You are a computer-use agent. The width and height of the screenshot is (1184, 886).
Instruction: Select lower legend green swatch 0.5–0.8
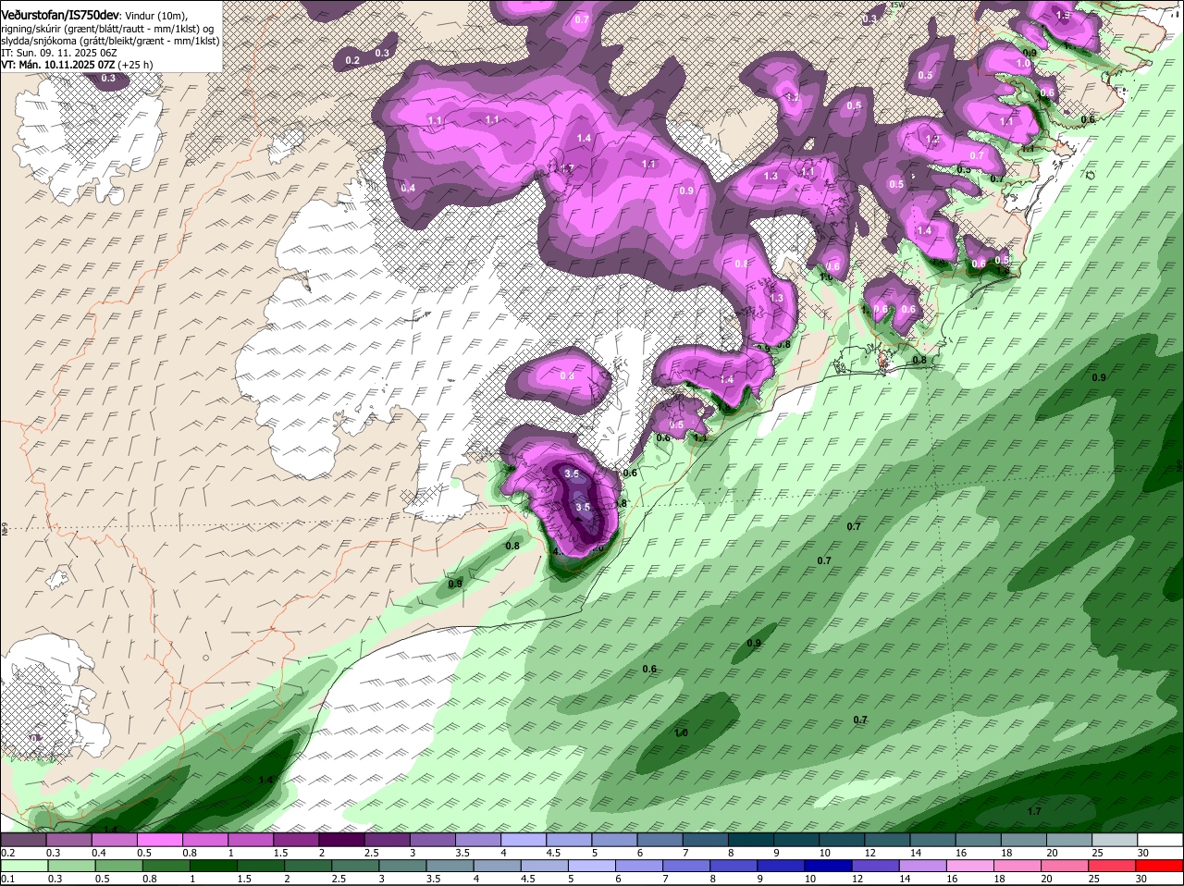point(117,866)
